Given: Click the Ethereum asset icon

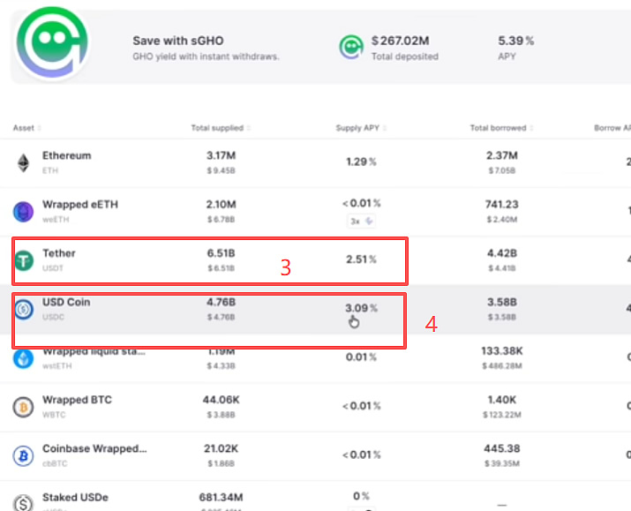Looking at the screenshot, I should pos(23,162).
